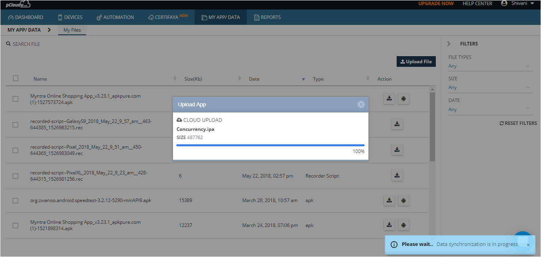Download the PixelXL recorded script
The height and width of the screenshot is (257, 541).
[x=397, y=176]
